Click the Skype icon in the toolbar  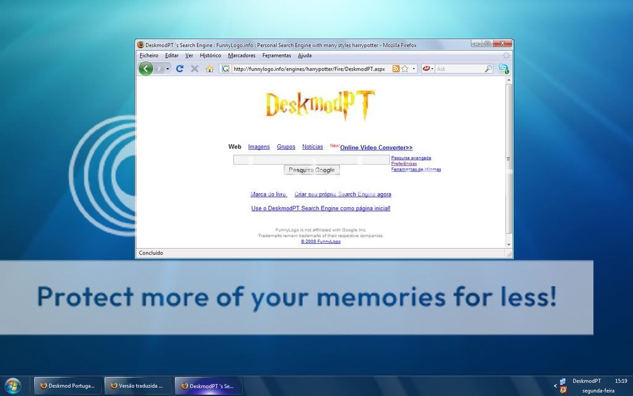[504, 69]
